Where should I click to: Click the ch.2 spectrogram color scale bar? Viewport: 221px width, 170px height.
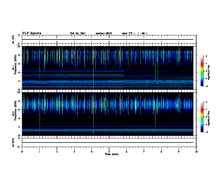tap(202, 117)
